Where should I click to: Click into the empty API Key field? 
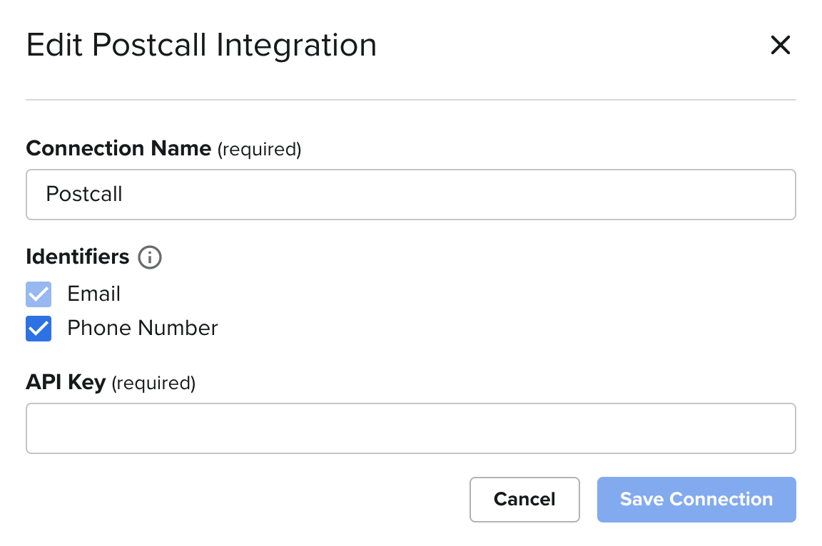pos(410,428)
